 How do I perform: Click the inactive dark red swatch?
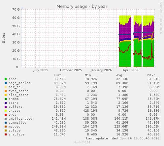pos(6,134)
